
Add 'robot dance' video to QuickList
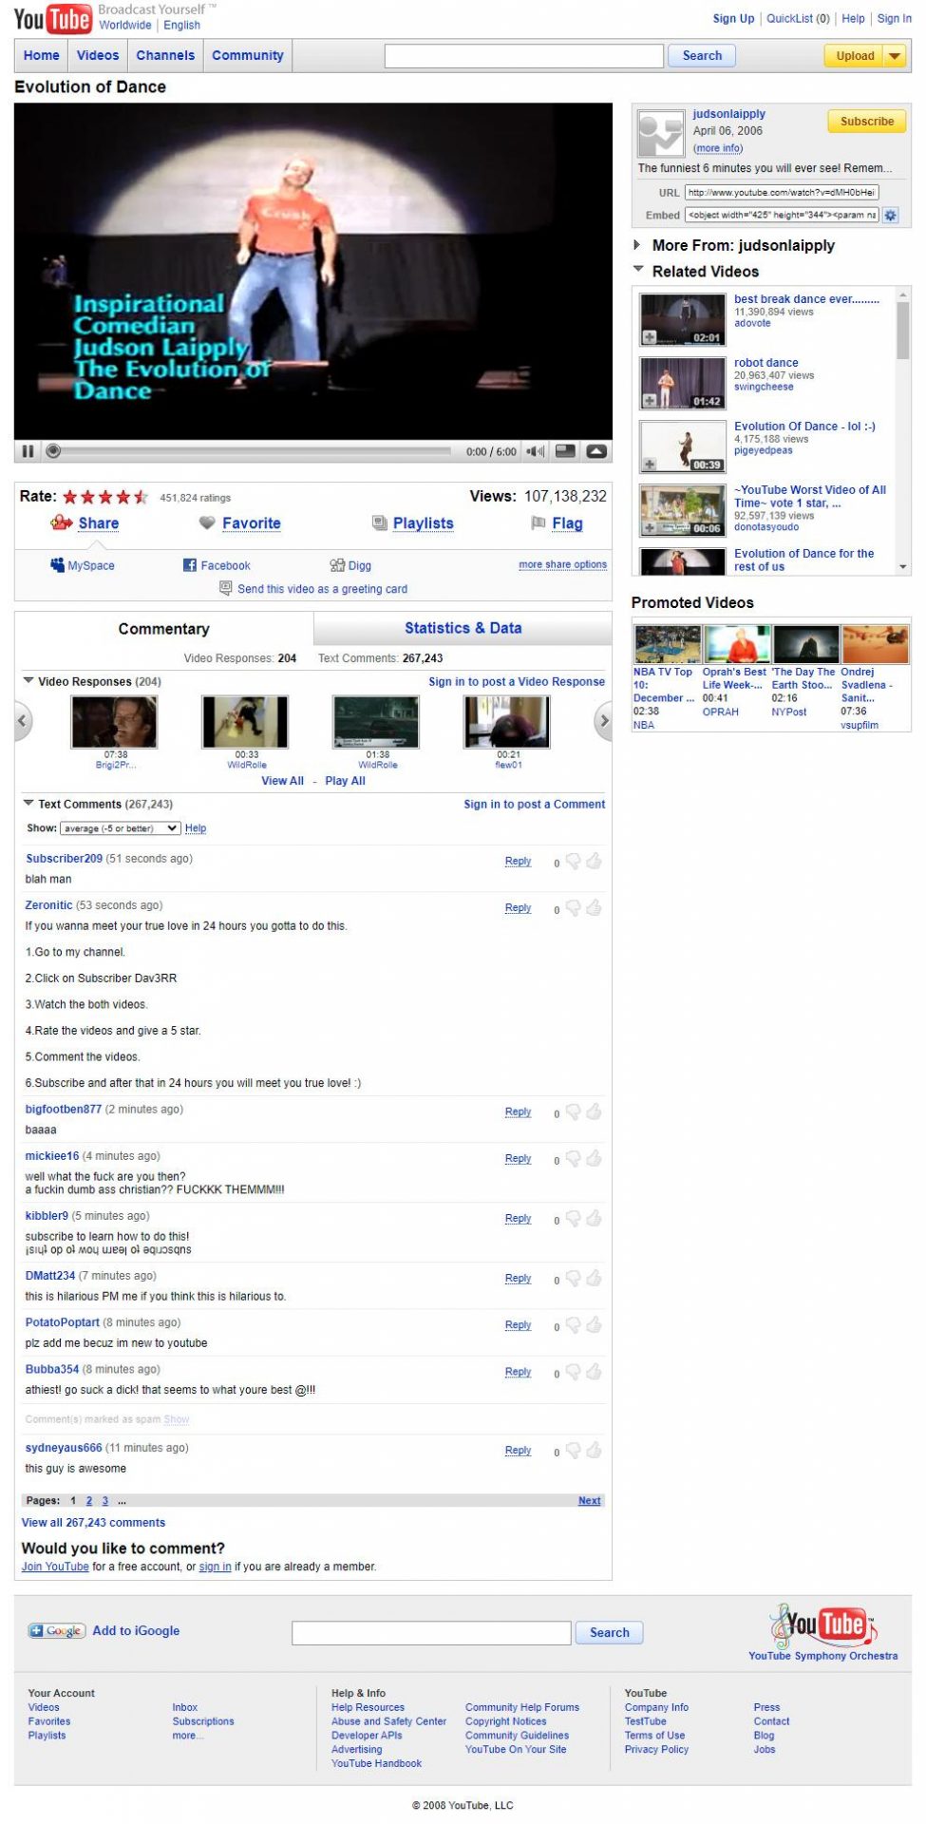click(x=650, y=401)
